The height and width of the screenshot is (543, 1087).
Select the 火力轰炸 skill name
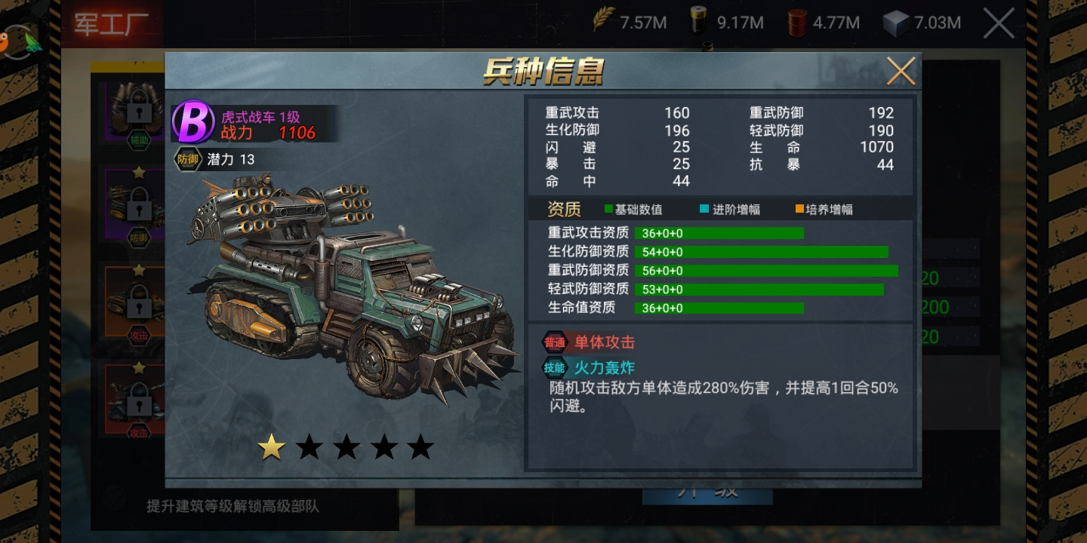(605, 368)
